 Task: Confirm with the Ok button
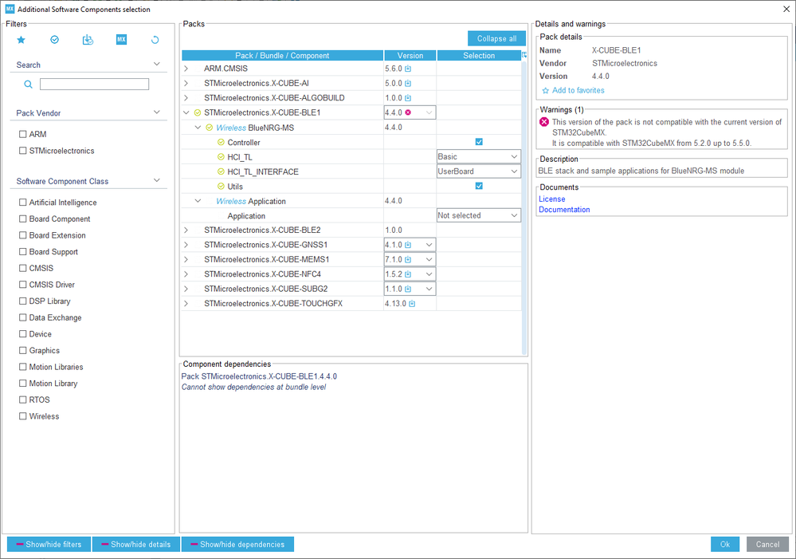click(x=725, y=545)
